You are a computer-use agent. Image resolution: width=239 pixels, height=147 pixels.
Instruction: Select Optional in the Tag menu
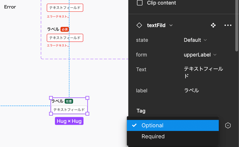pyautogui.click(x=173, y=125)
